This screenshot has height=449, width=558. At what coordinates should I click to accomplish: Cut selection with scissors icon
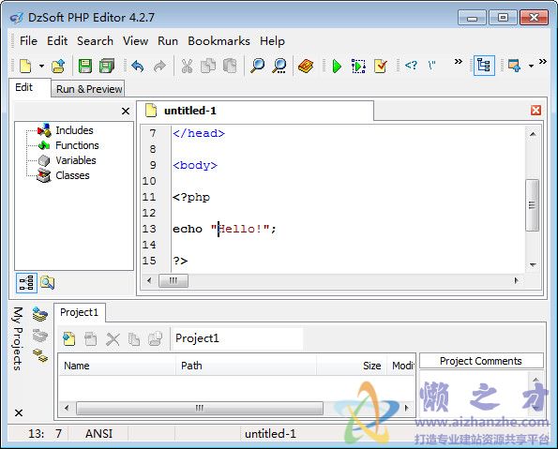[187, 66]
